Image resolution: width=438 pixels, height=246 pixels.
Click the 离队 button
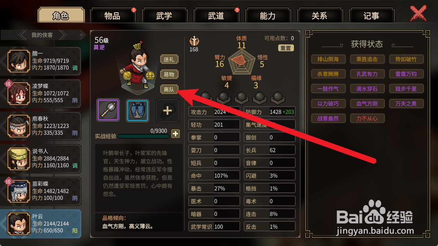point(169,90)
